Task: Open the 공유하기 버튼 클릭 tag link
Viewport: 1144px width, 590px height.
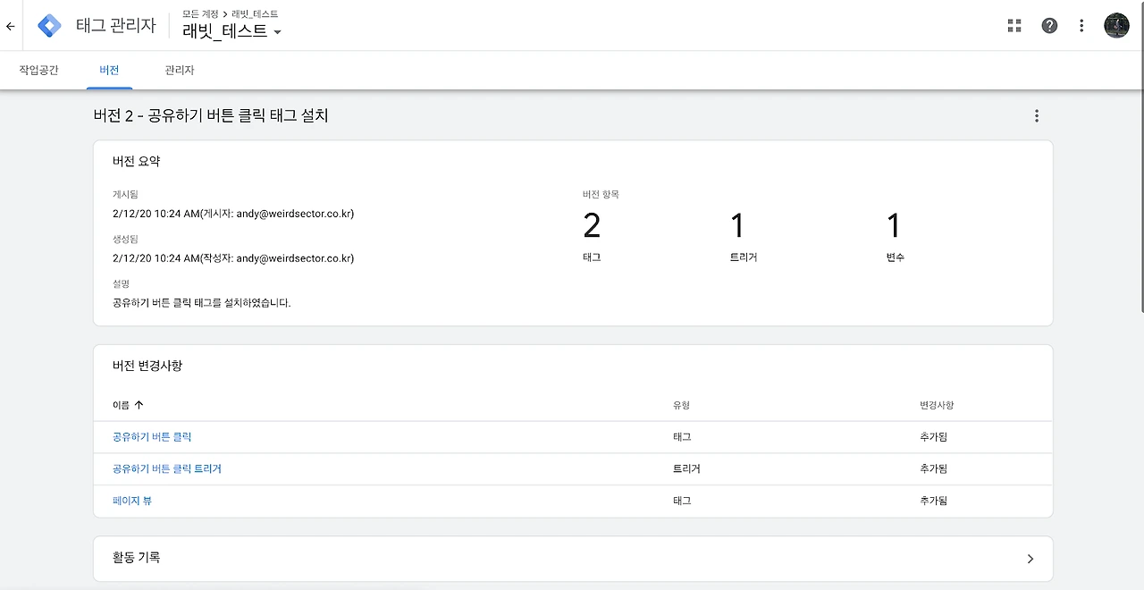Action: 152,437
